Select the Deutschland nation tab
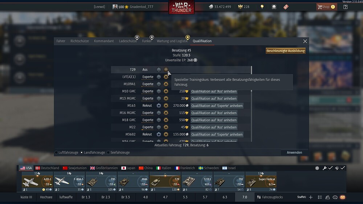This screenshot has width=363, height=204. point(47,168)
